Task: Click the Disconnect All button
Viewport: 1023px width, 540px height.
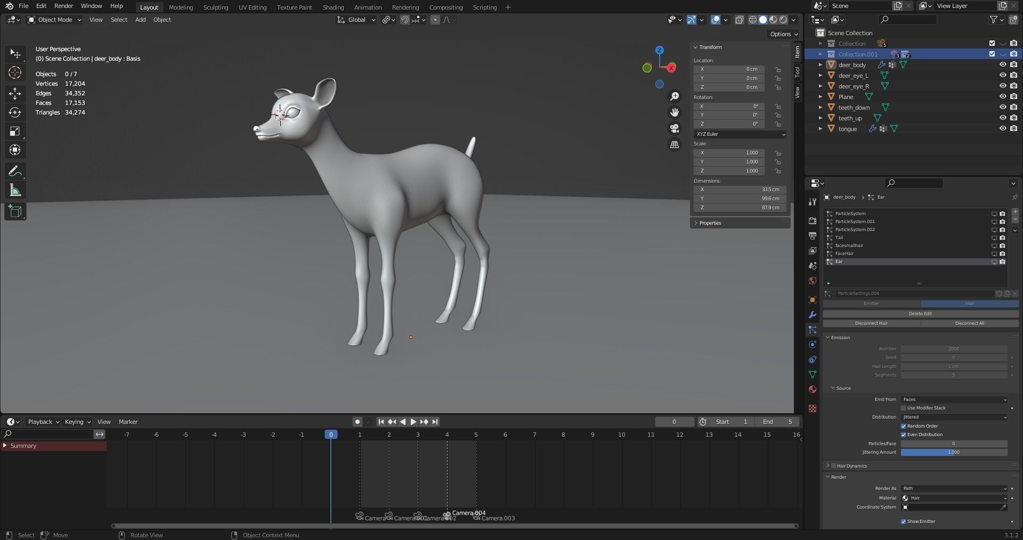Action: [969, 323]
